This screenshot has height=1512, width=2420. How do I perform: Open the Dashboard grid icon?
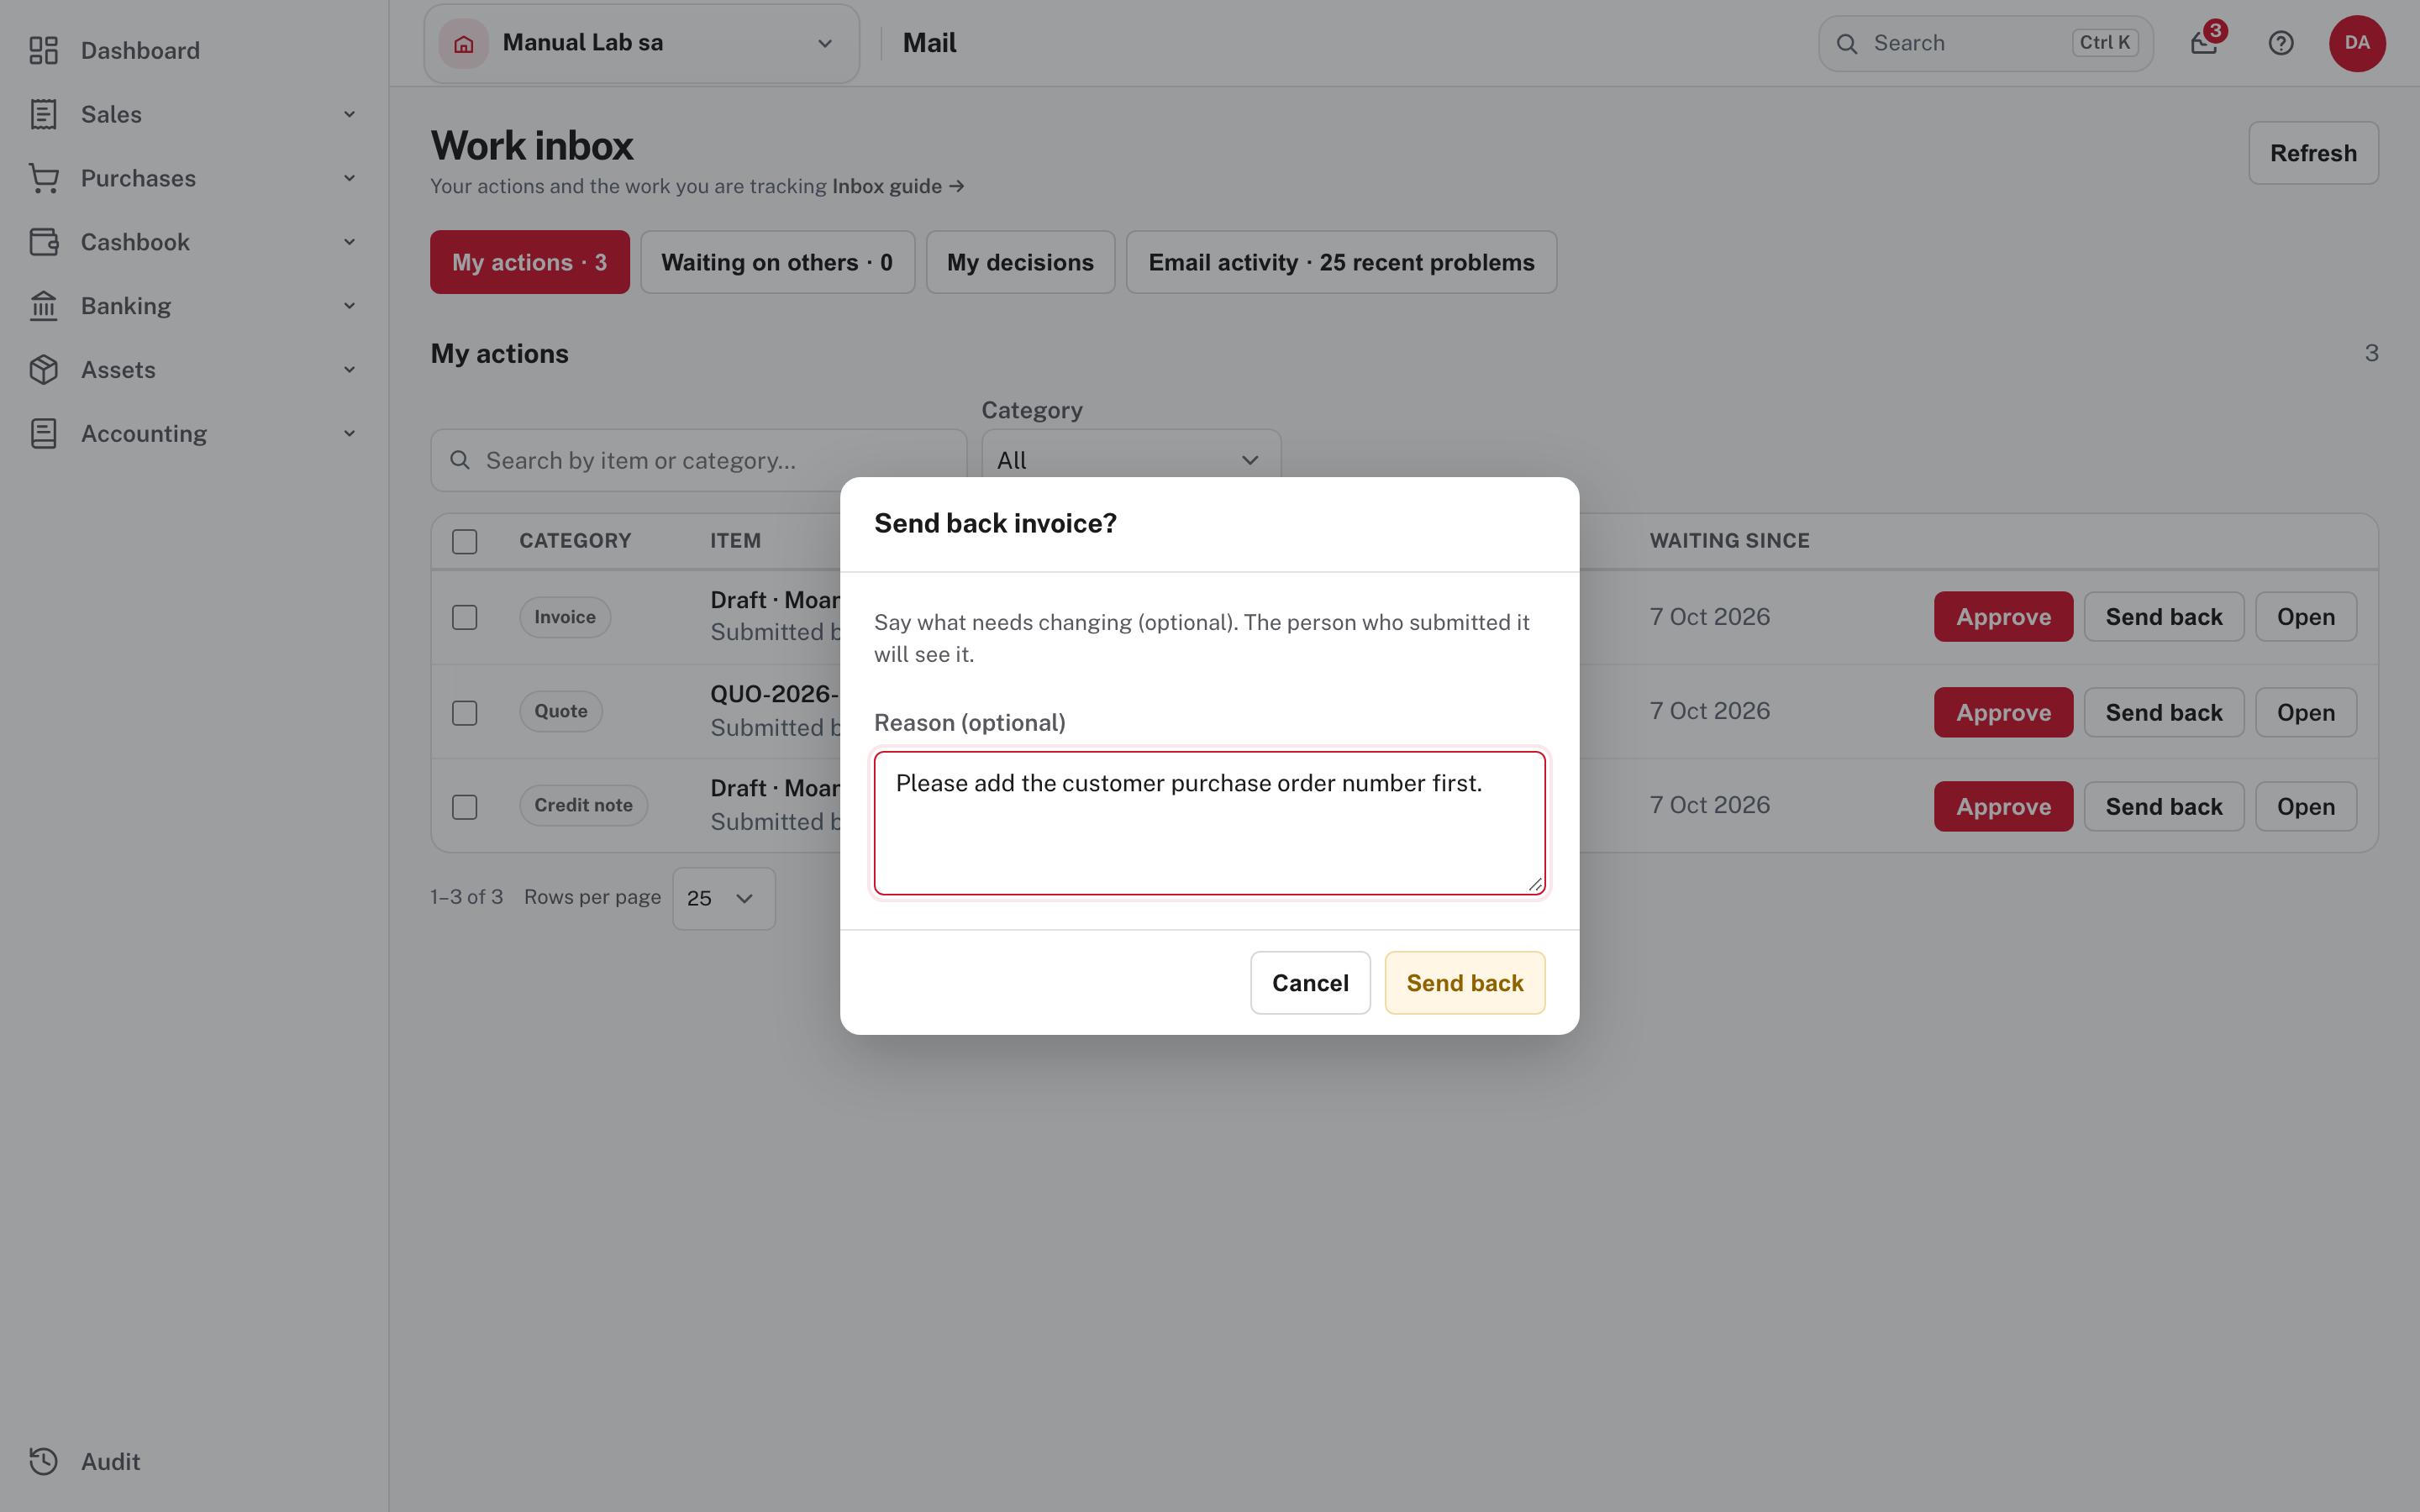pyautogui.click(x=43, y=50)
